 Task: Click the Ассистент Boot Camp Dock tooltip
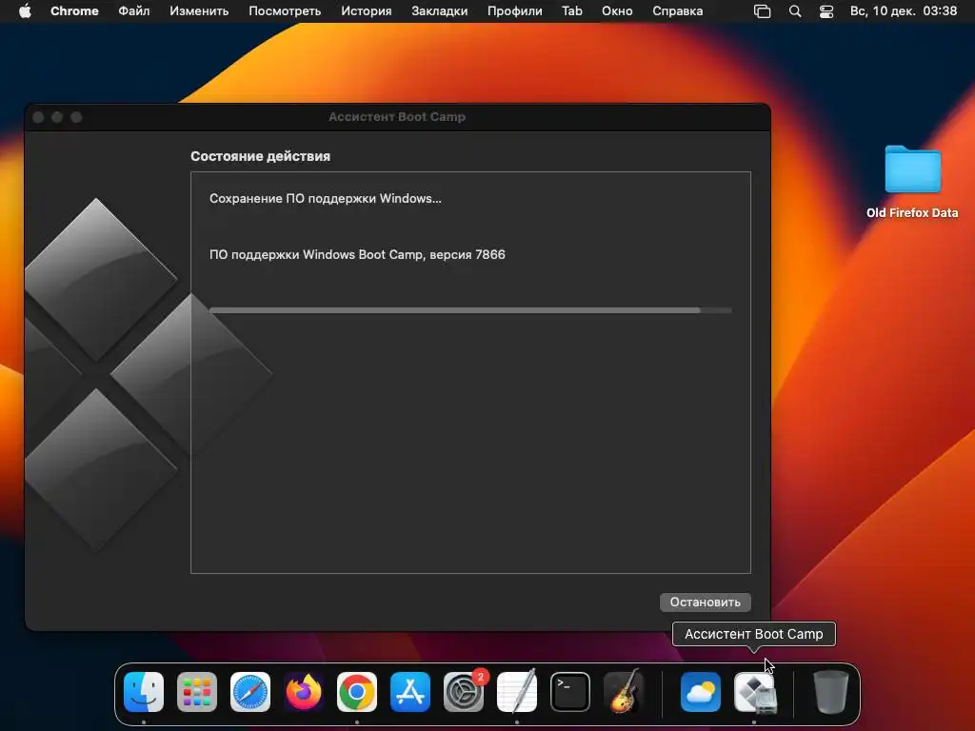[754, 634]
